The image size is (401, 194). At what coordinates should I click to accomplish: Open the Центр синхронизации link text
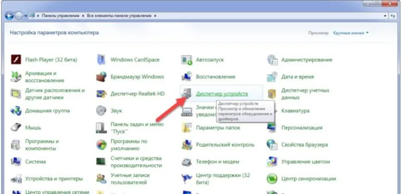point(309,179)
